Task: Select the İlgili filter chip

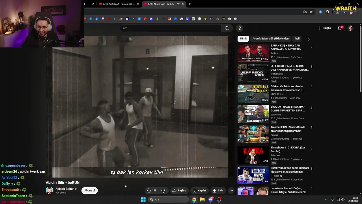Action: [297, 39]
